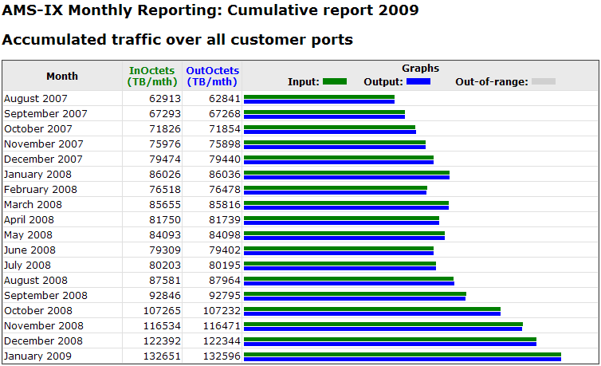Select the December 2007 row label

[x=43, y=159]
